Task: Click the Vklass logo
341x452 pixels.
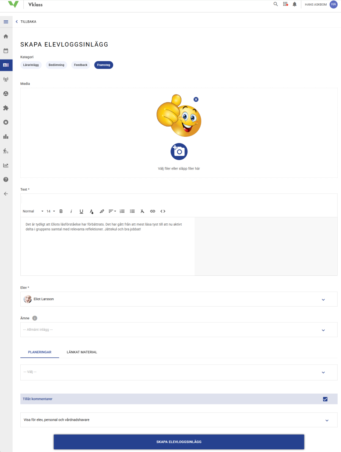Action: (13, 4)
